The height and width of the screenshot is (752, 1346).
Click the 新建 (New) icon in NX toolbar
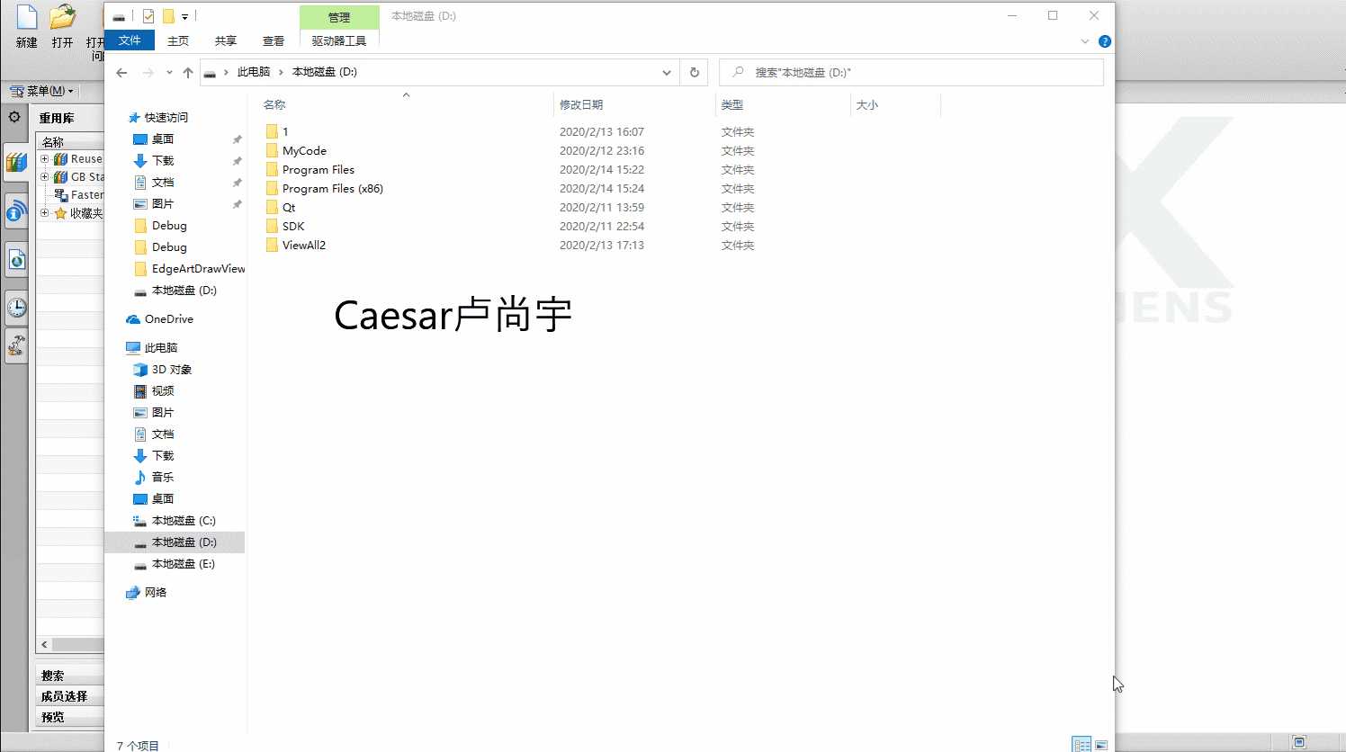(x=27, y=18)
